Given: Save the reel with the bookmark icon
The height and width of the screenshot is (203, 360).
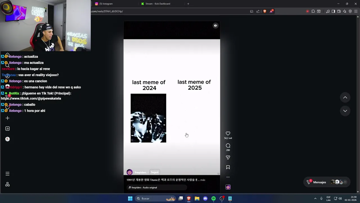Looking at the screenshot, I should (228, 167).
